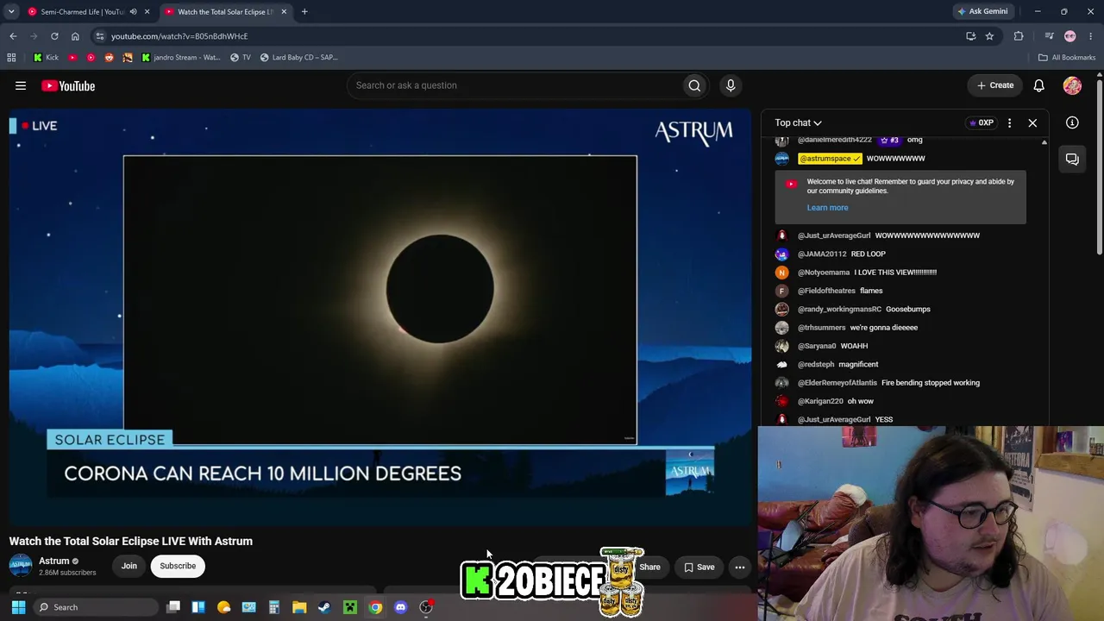Open more actions menu below the video
This screenshot has height=621, width=1104.
pyautogui.click(x=740, y=567)
